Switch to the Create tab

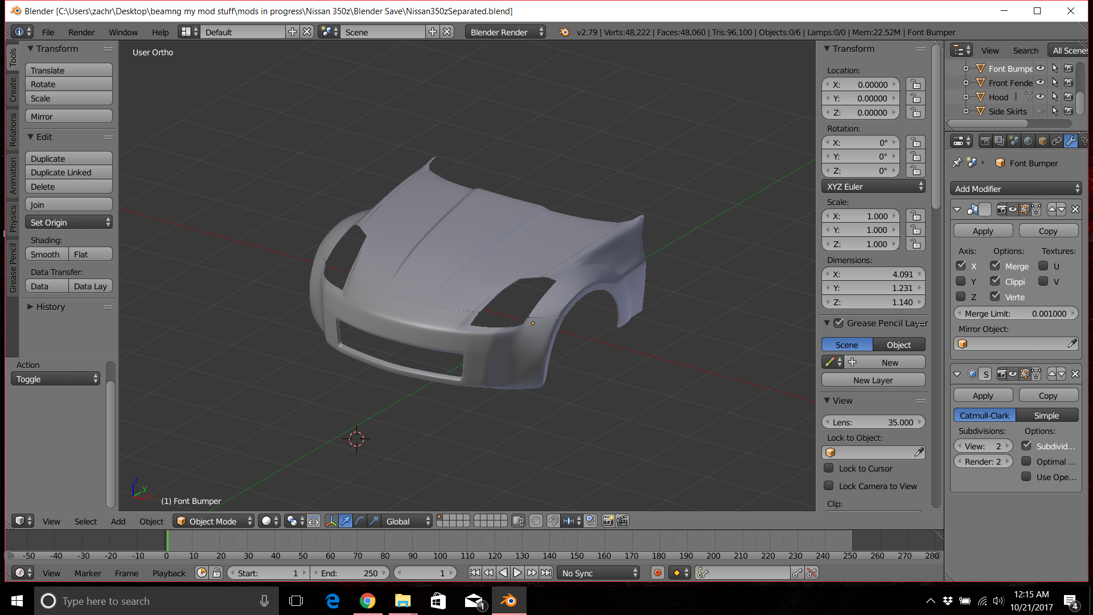pyautogui.click(x=13, y=90)
